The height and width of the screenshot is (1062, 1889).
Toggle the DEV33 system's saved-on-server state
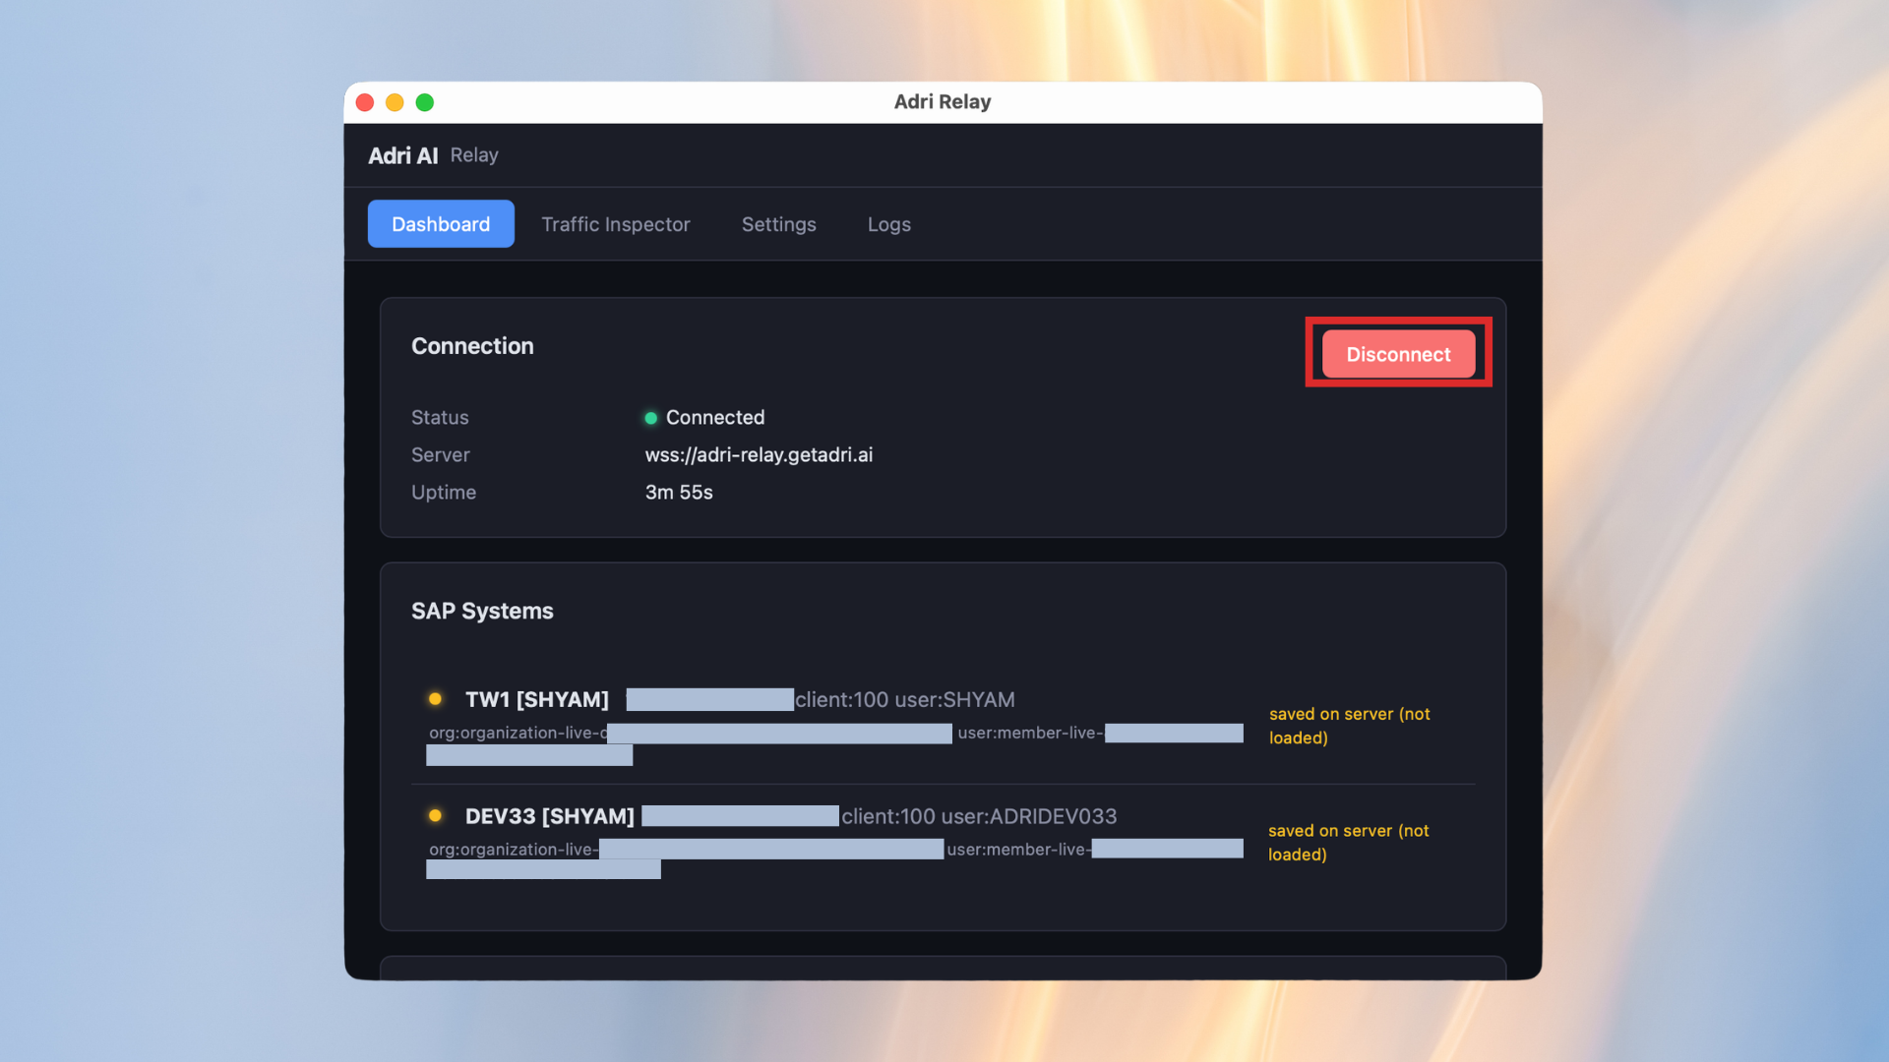point(1349,843)
